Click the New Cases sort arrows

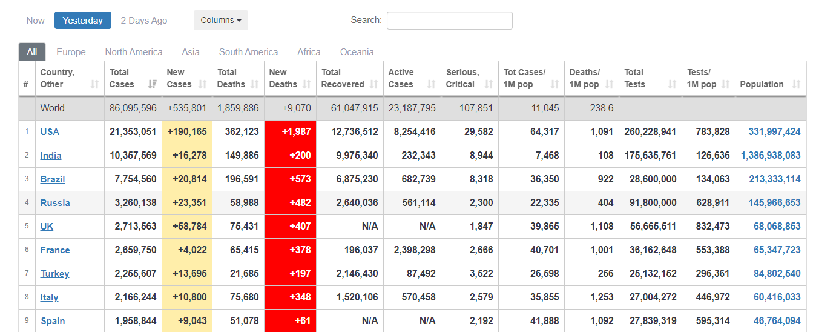pos(203,84)
